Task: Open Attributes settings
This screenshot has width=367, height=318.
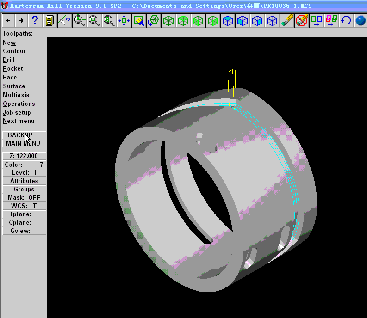Action: (x=24, y=181)
